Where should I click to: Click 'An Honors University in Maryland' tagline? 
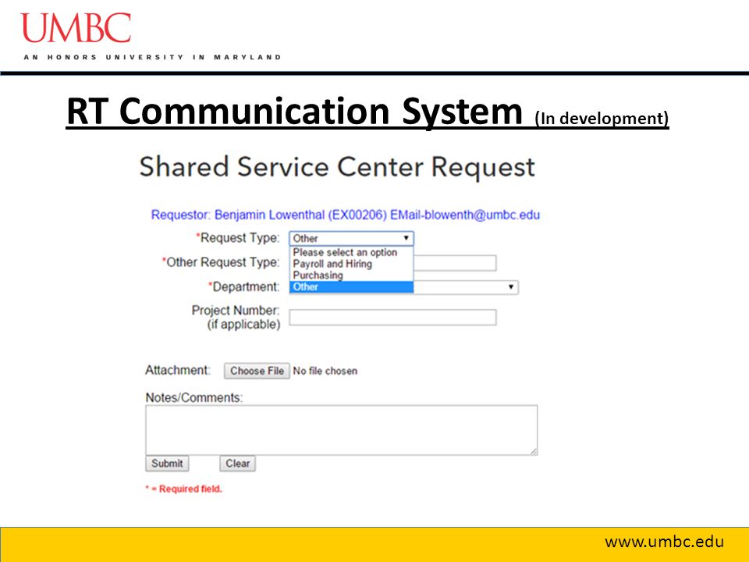[x=152, y=57]
